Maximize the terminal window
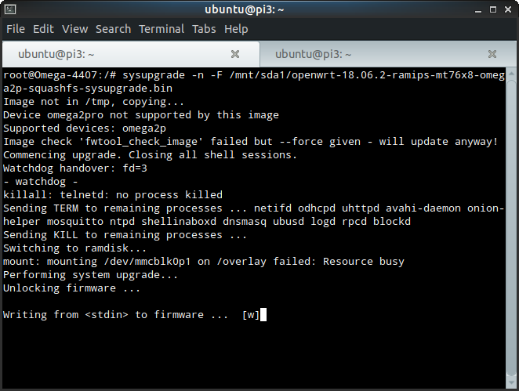 pos(493,9)
